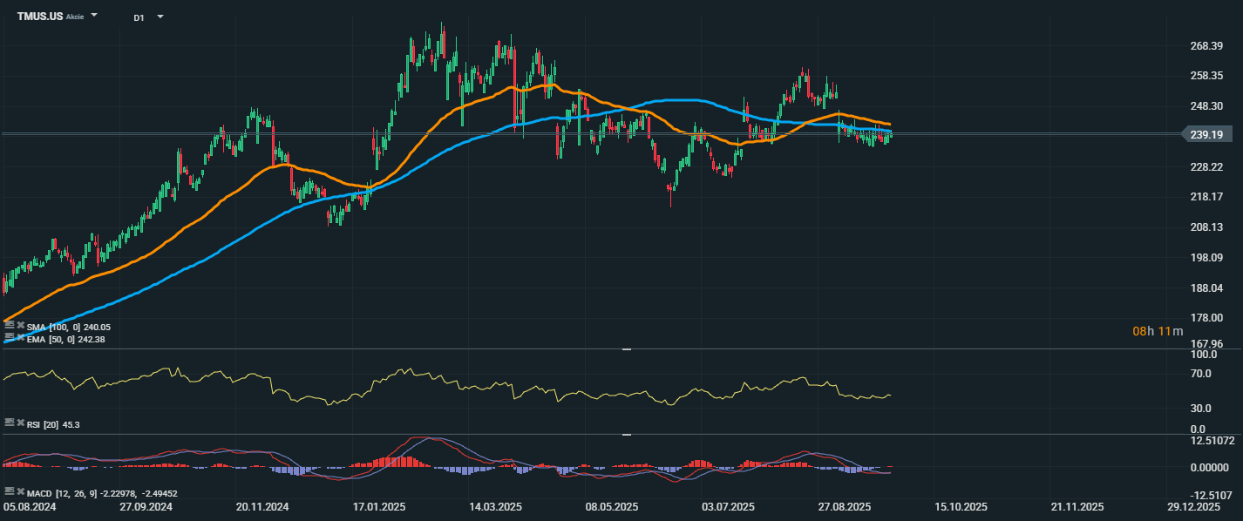The image size is (1243, 521).
Task: Click the 08h 11m candle countdown timer
Action: tap(1158, 331)
